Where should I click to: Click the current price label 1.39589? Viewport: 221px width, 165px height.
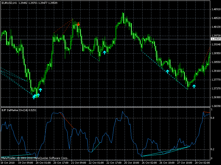click(x=216, y=39)
